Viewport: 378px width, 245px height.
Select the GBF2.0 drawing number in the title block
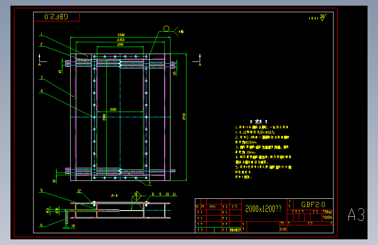(313, 205)
